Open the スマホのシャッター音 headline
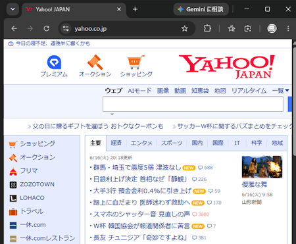Screen dimensions: 296x244 coord(141,214)
